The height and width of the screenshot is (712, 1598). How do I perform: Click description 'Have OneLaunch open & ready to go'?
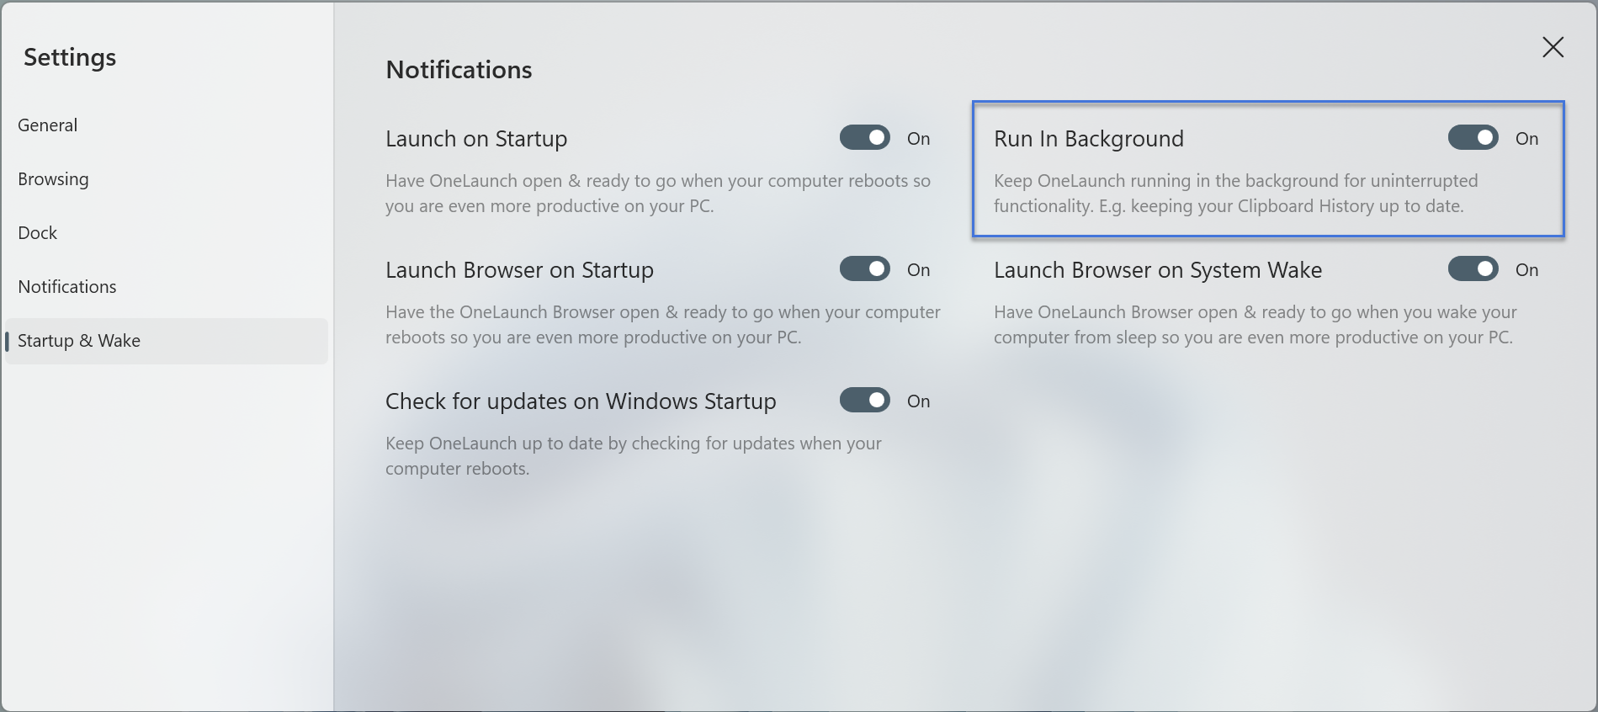tap(658, 194)
